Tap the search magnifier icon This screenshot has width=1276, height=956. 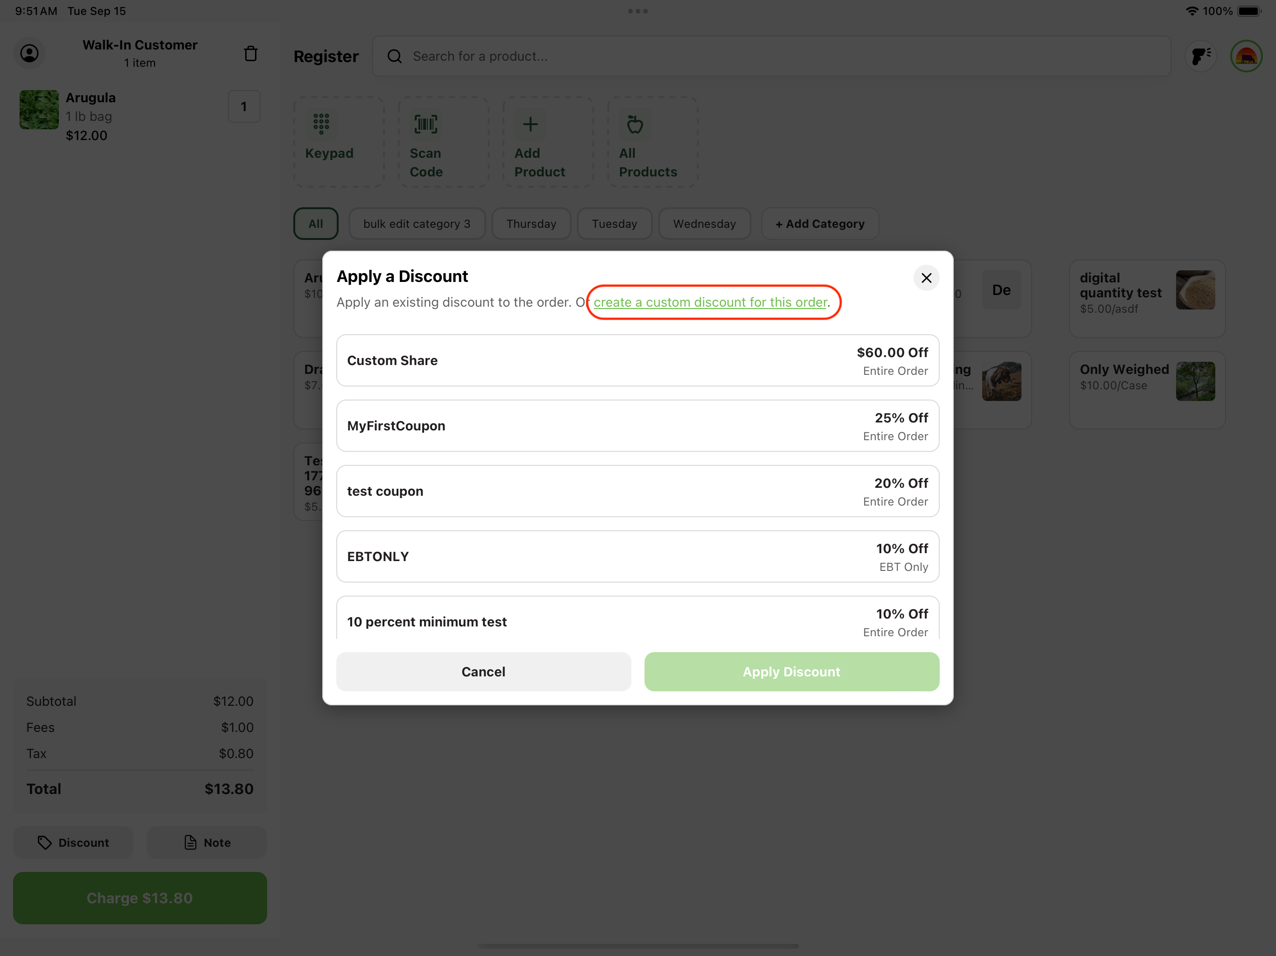[395, 56]
